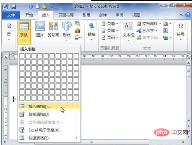The width and height of the screenshot is (192, 145).
Task: Click the Open folder icon in title bar
Action: (45, 7)
